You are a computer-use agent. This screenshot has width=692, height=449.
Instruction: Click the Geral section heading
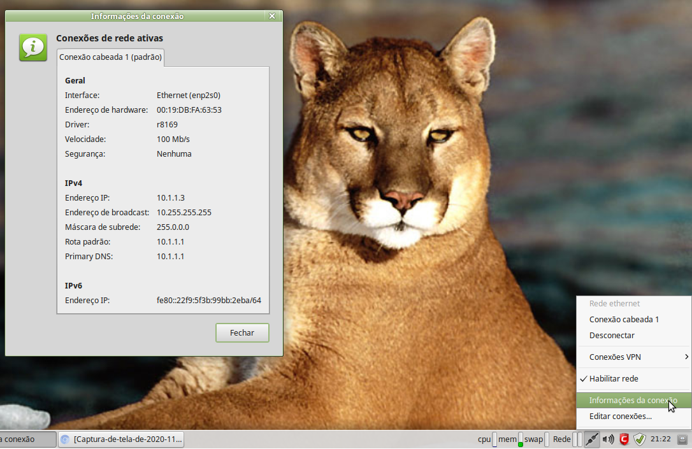click(75, 81)
